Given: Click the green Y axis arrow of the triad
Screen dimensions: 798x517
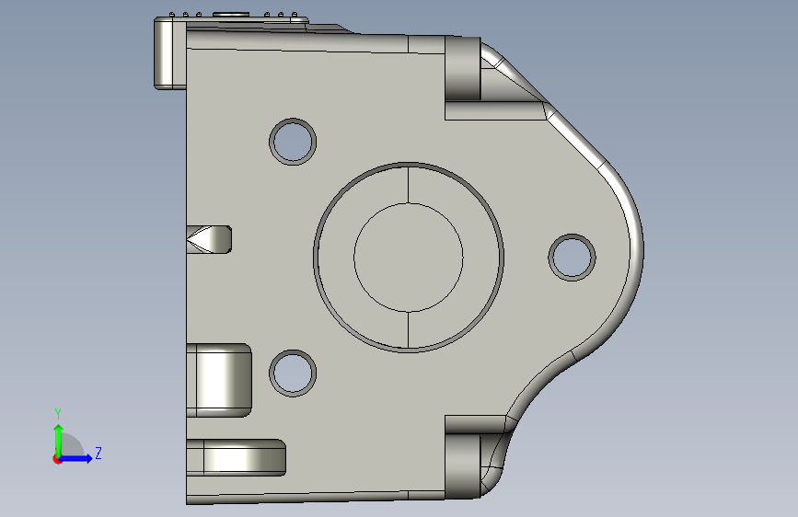Looking at the screenshot, I should [x=59, y=441].
